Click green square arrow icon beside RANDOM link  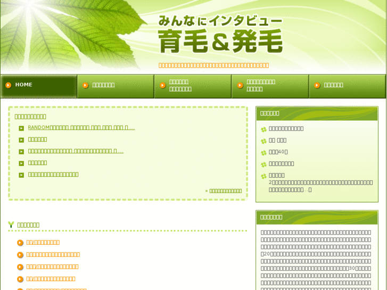click(21, 128)
